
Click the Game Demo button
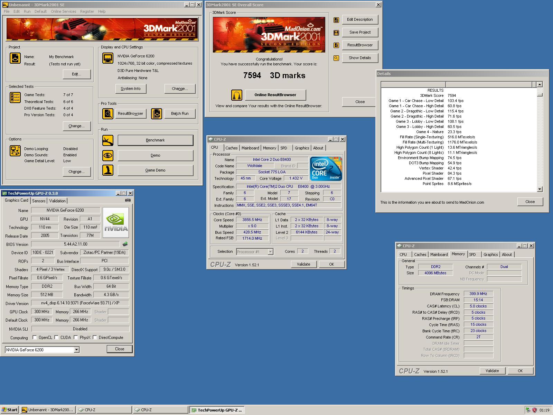(156, 170)
